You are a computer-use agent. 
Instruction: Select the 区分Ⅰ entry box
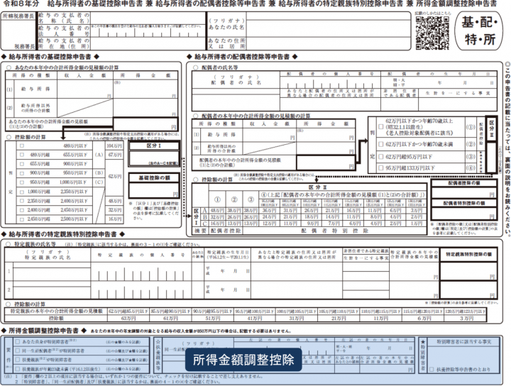[154, 158]
